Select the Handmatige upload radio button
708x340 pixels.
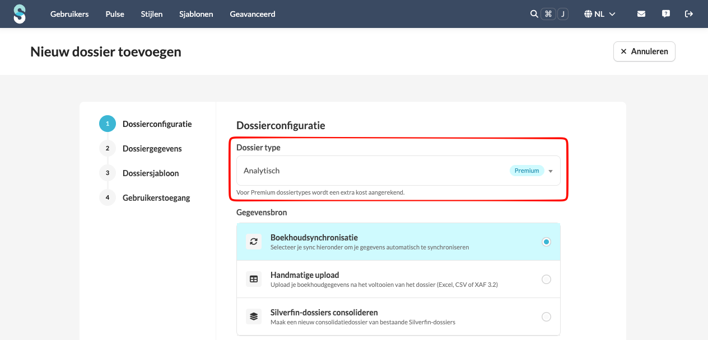tap(546, 279)
